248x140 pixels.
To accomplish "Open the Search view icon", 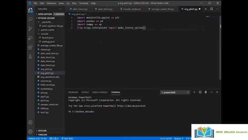I will tap(30, 19).
